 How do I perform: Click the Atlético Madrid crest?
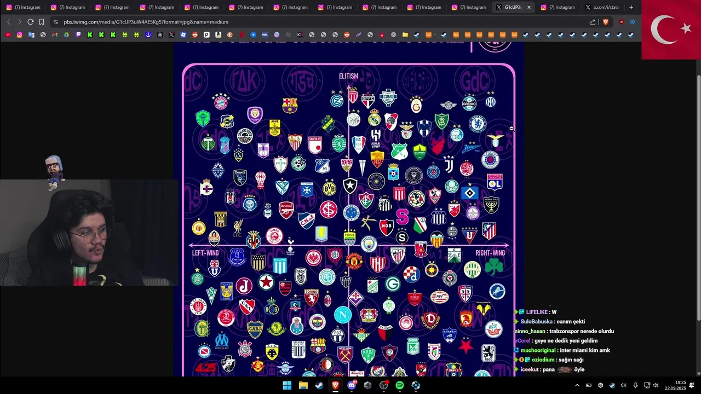[489, 231]
